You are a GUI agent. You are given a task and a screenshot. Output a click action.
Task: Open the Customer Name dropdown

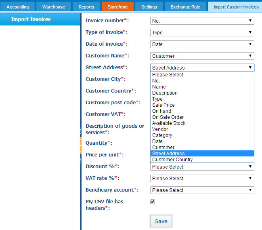(202, 56)
